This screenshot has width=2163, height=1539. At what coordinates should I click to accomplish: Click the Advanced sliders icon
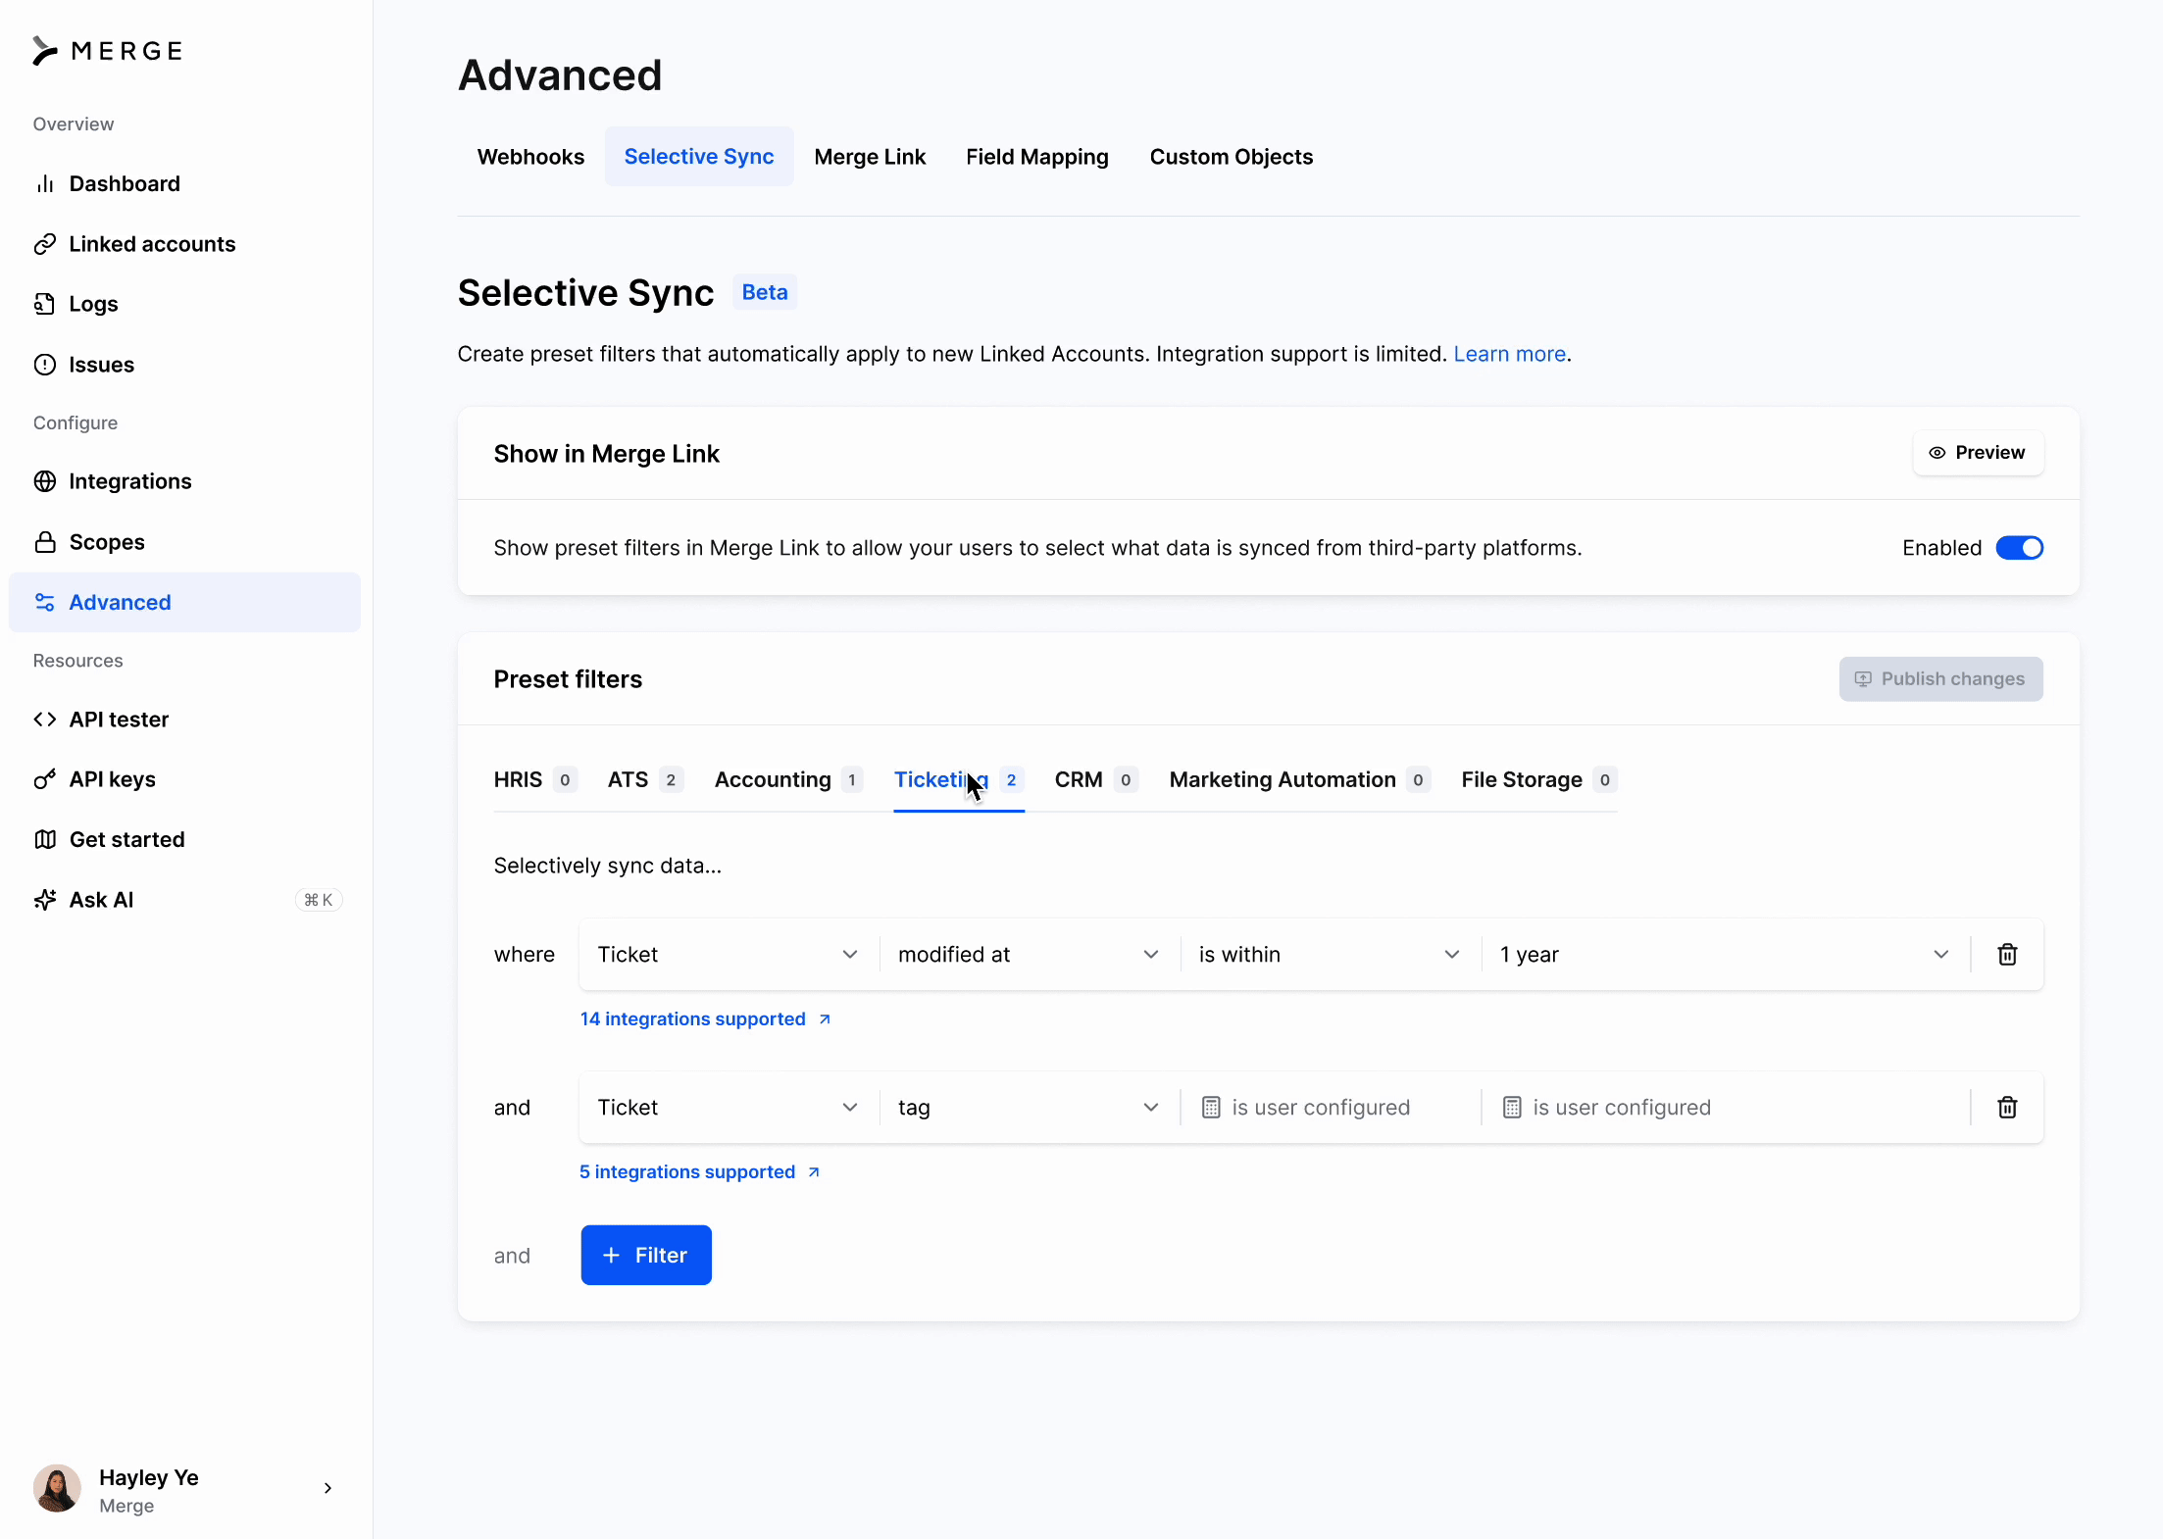pos(45,602)
